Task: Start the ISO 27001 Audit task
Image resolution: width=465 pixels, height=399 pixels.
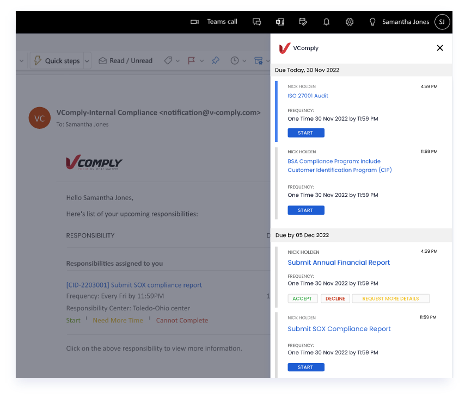Action: tap(306, 133)
